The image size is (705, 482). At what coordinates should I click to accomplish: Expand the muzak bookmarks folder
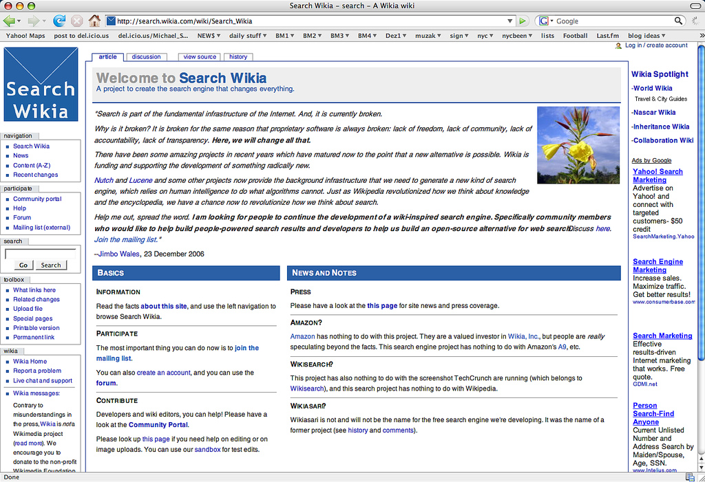428,36
